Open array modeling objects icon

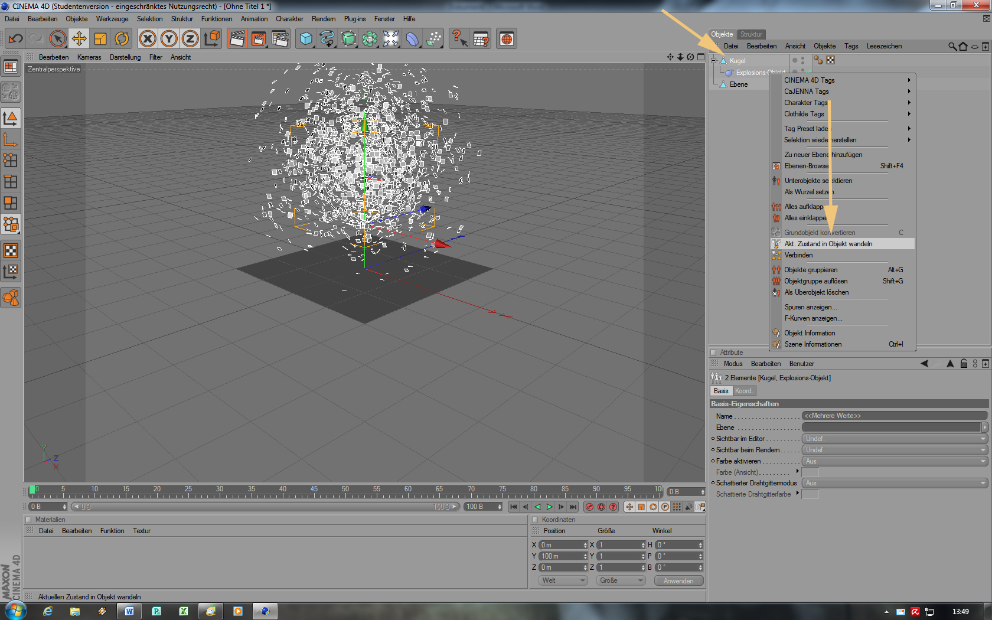pyautogui.click(x=370, y=39)
